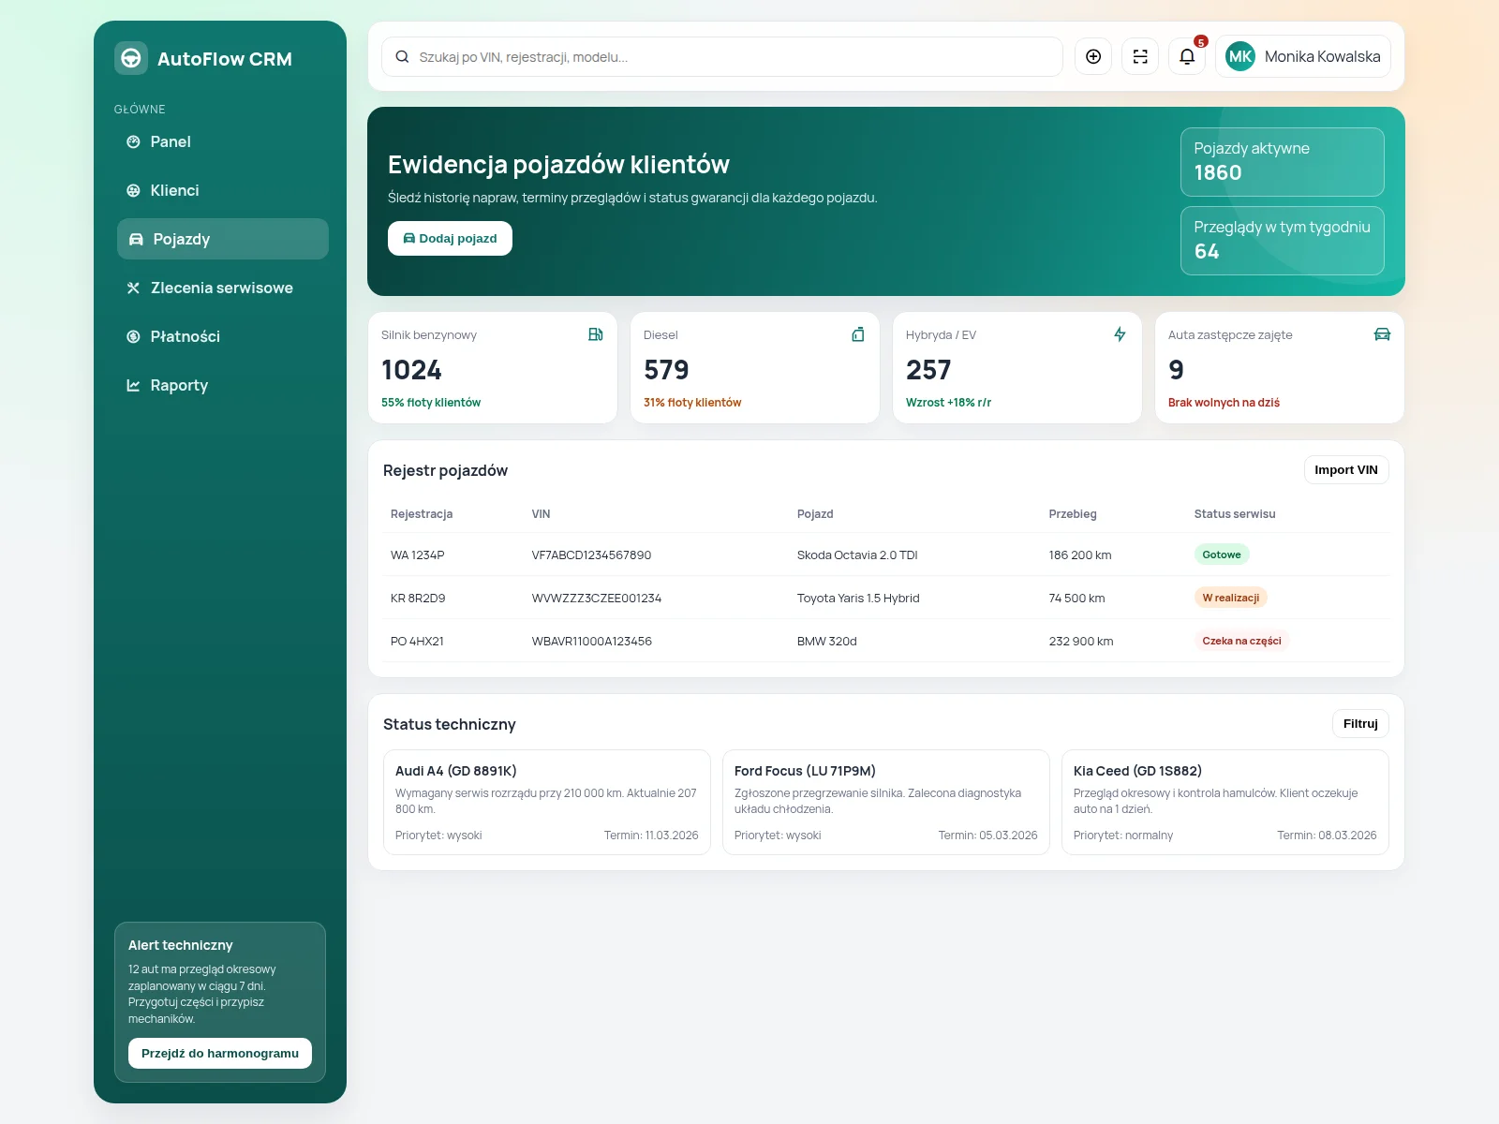Click the plus-circle add icon in top bar
Image resolution: width=1499 pixels, height=1124 pixels.
[1093, 56]
